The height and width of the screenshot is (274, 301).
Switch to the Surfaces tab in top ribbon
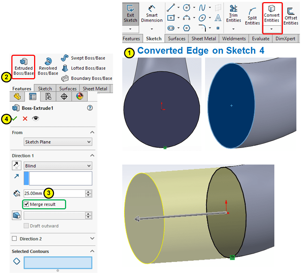pos(177,39)
